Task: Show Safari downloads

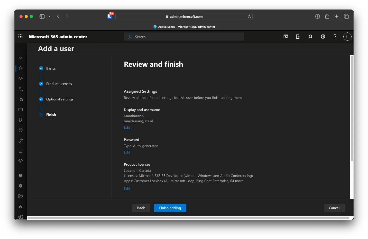Action: 318,16
